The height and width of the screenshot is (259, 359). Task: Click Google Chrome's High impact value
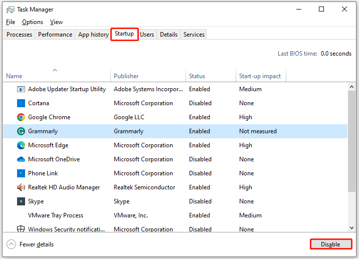tap(246, 117)
